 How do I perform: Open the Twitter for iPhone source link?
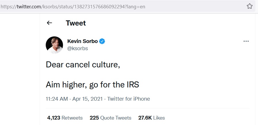(129, 99)
